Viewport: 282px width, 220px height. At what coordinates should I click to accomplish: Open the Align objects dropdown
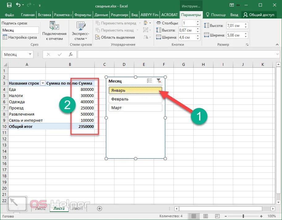[x=147, y=23]
